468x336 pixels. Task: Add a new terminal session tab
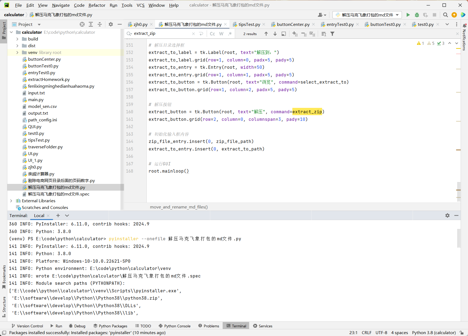coord(58,215)
